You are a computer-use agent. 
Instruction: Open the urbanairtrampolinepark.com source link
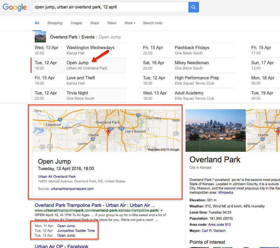coord(72,189)
